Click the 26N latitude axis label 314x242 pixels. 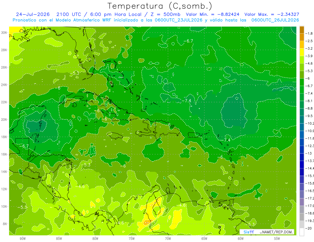[x=4, y=67]
